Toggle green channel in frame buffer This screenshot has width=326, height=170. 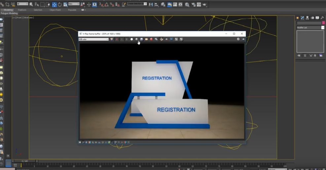tap(122, 39)
